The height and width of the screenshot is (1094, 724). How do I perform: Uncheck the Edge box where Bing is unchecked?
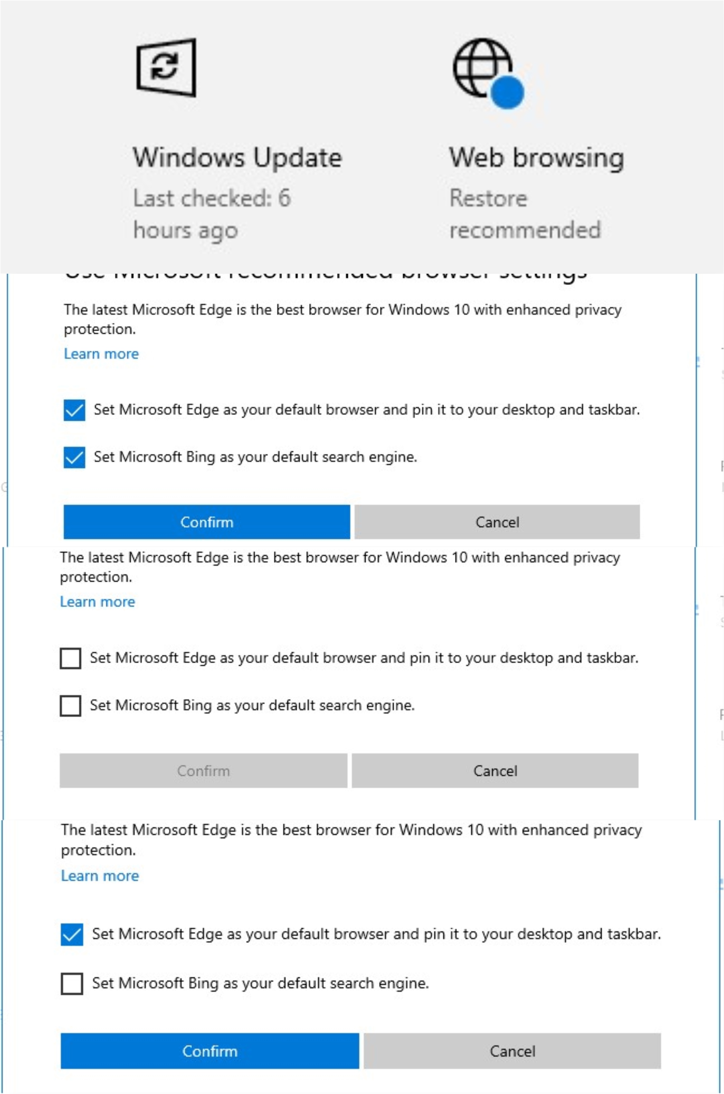coord(72,935)
